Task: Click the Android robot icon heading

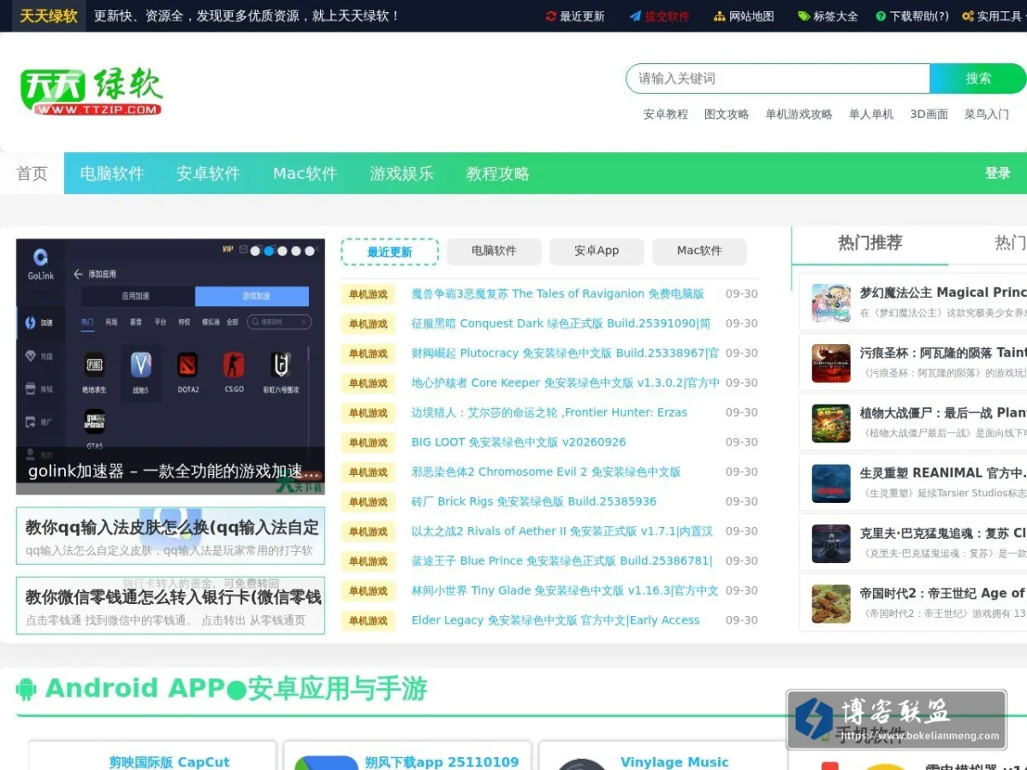Action: tap(27, 689)
